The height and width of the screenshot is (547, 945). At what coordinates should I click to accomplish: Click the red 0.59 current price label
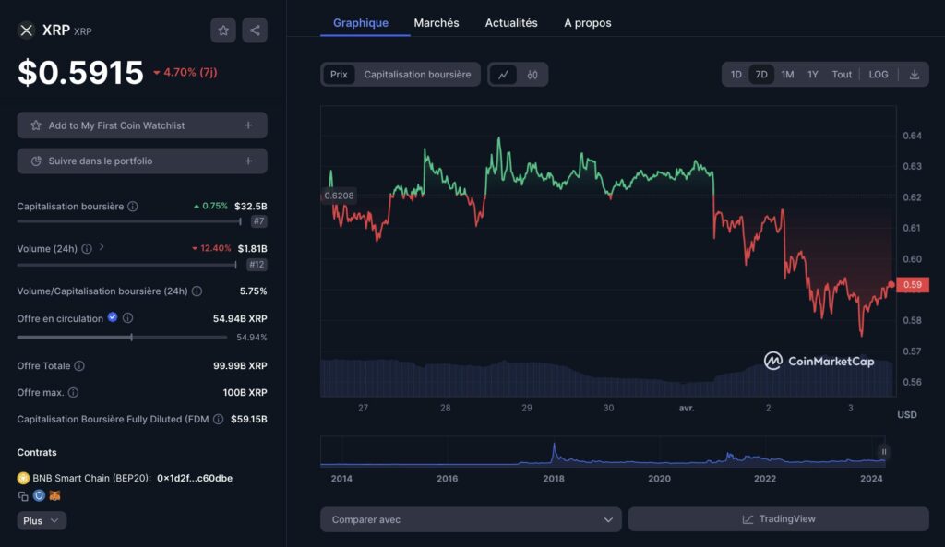(913, 284)
